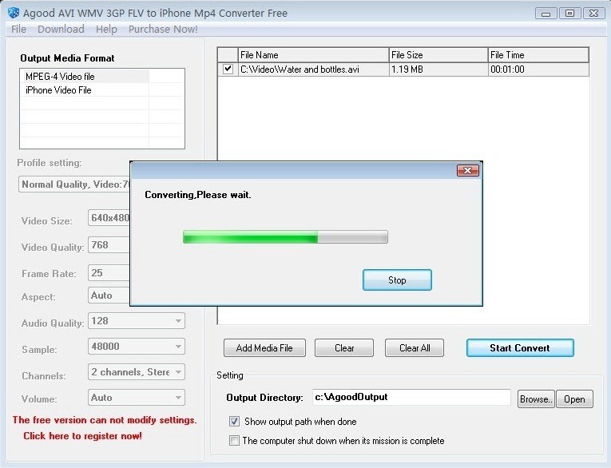611x468 pixels.
Task: Click the free version settings notice
Action: click(105, 420)
